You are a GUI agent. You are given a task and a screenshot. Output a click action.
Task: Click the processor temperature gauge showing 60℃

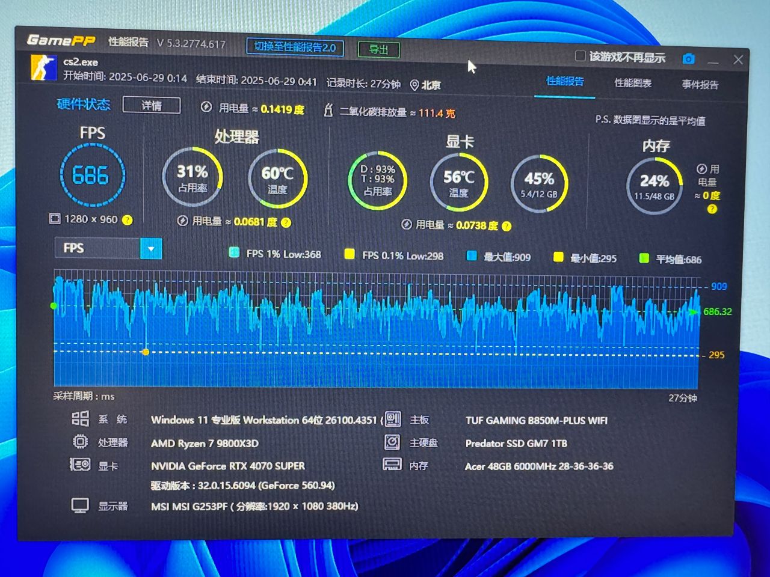277,179
